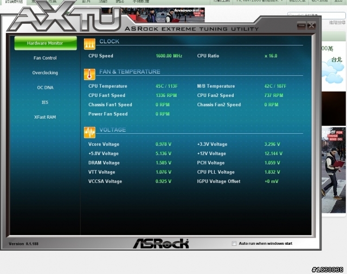Click the FAN & TEMPERATURE heading
This screenshot has width=347, height=274.
(130, 71)
